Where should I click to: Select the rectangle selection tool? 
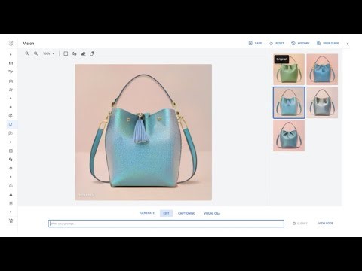[66, 53]
